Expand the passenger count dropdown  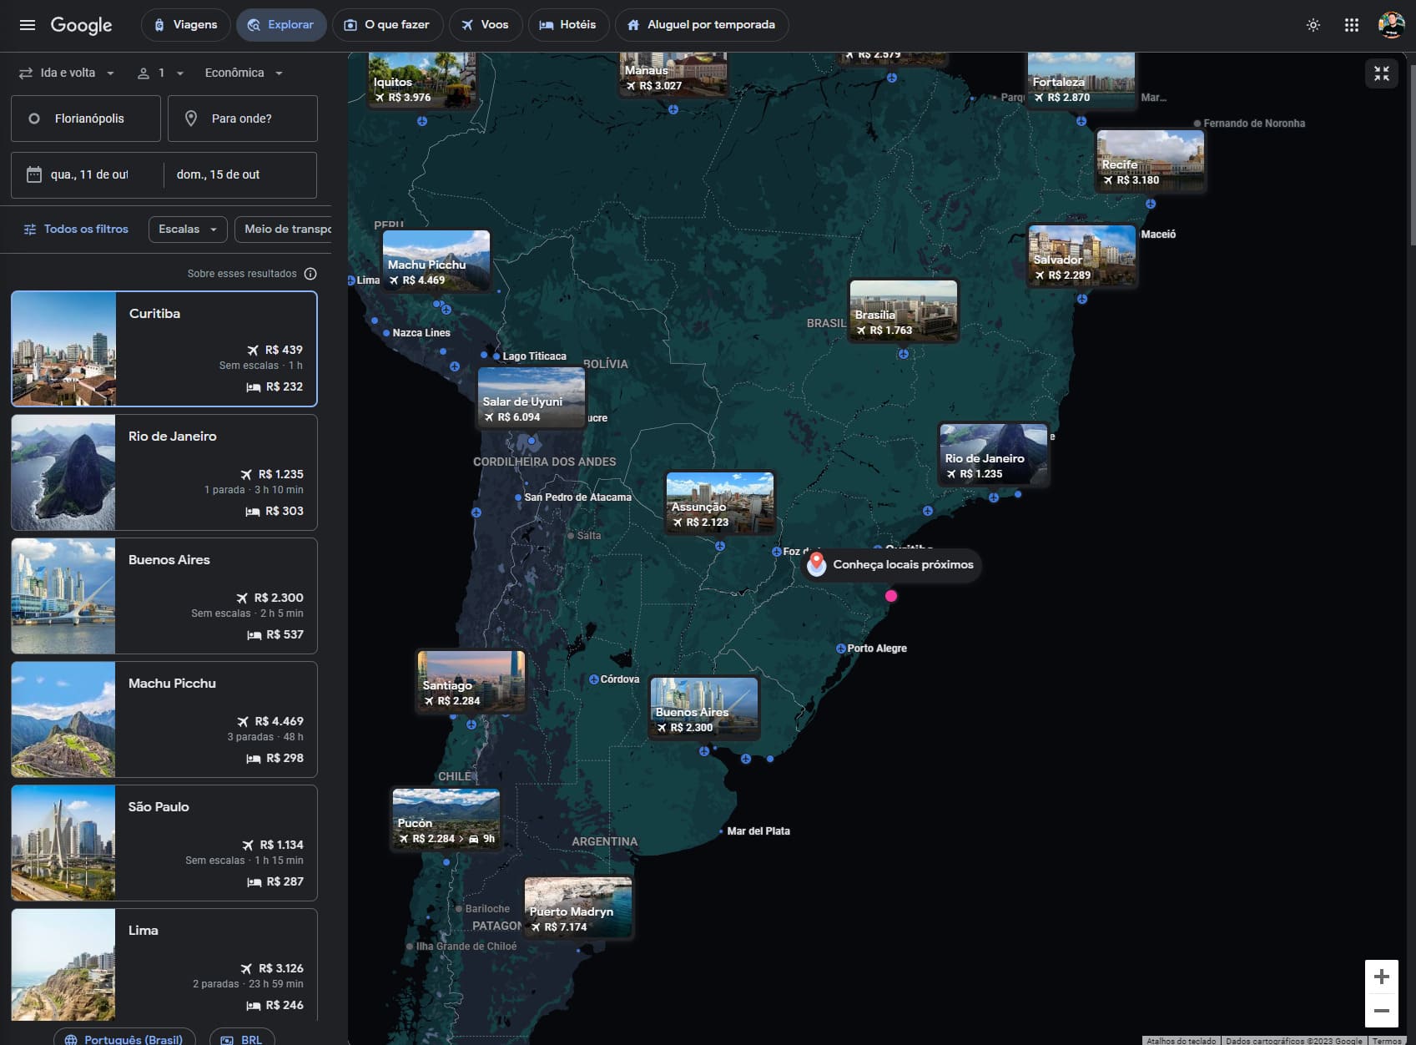coord(160,73)
